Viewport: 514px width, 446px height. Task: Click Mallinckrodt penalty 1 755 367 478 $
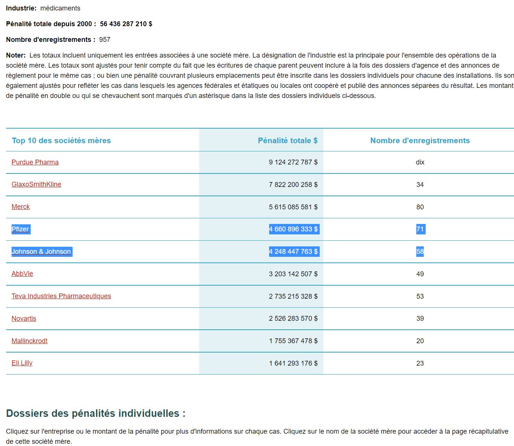pyautogui.click(x=293, y=341)
